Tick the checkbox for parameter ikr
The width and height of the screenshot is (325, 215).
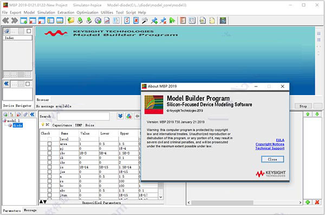[x=49, y=162]
